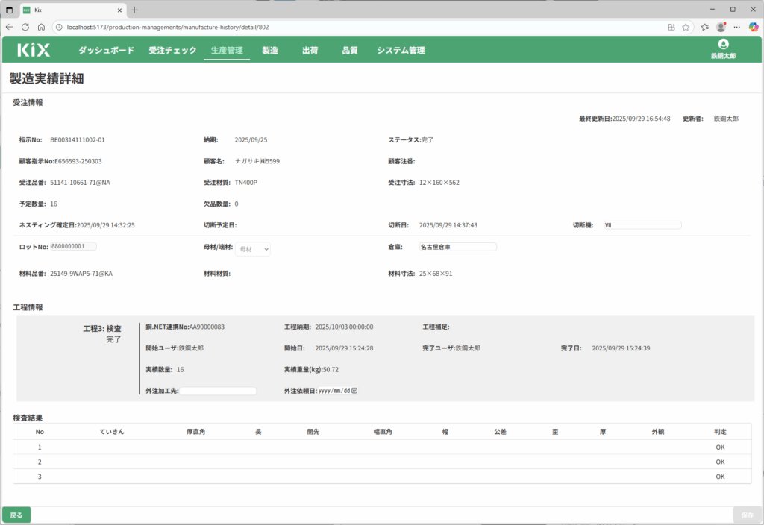
Task: Add page to favorites star icon
Action: [686, 27]
